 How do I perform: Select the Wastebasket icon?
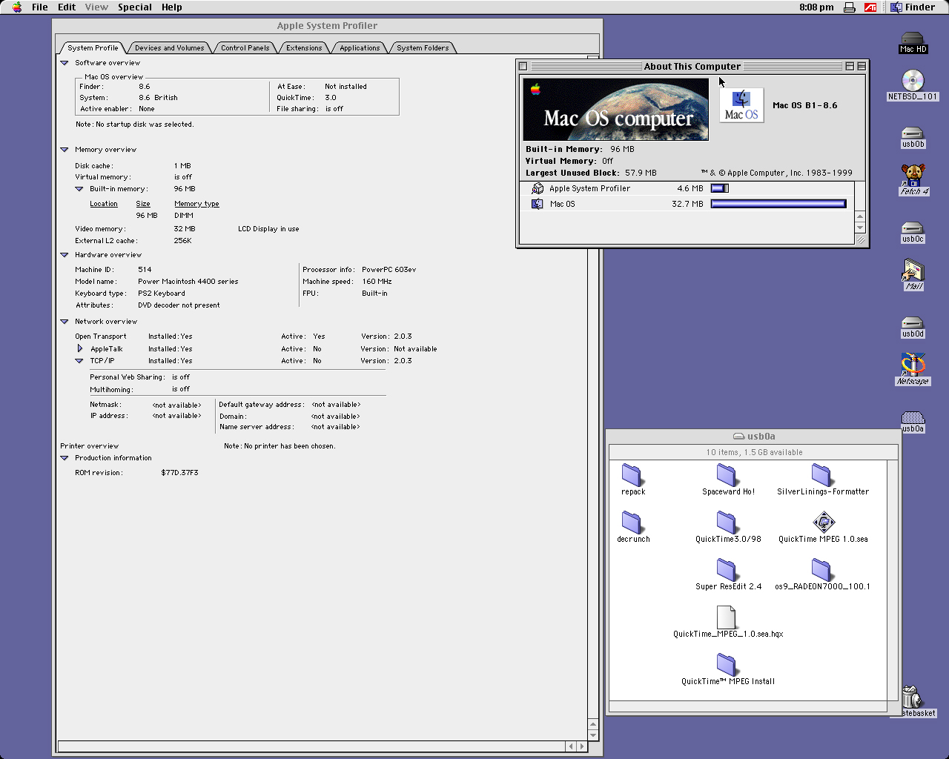tap(911, 697)
